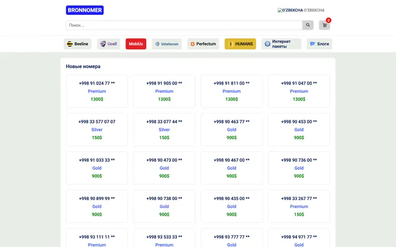The height and width of the screenshot is (247, 396).
Task: Select number +998 94 971 77 **
Action: point(299,238)
